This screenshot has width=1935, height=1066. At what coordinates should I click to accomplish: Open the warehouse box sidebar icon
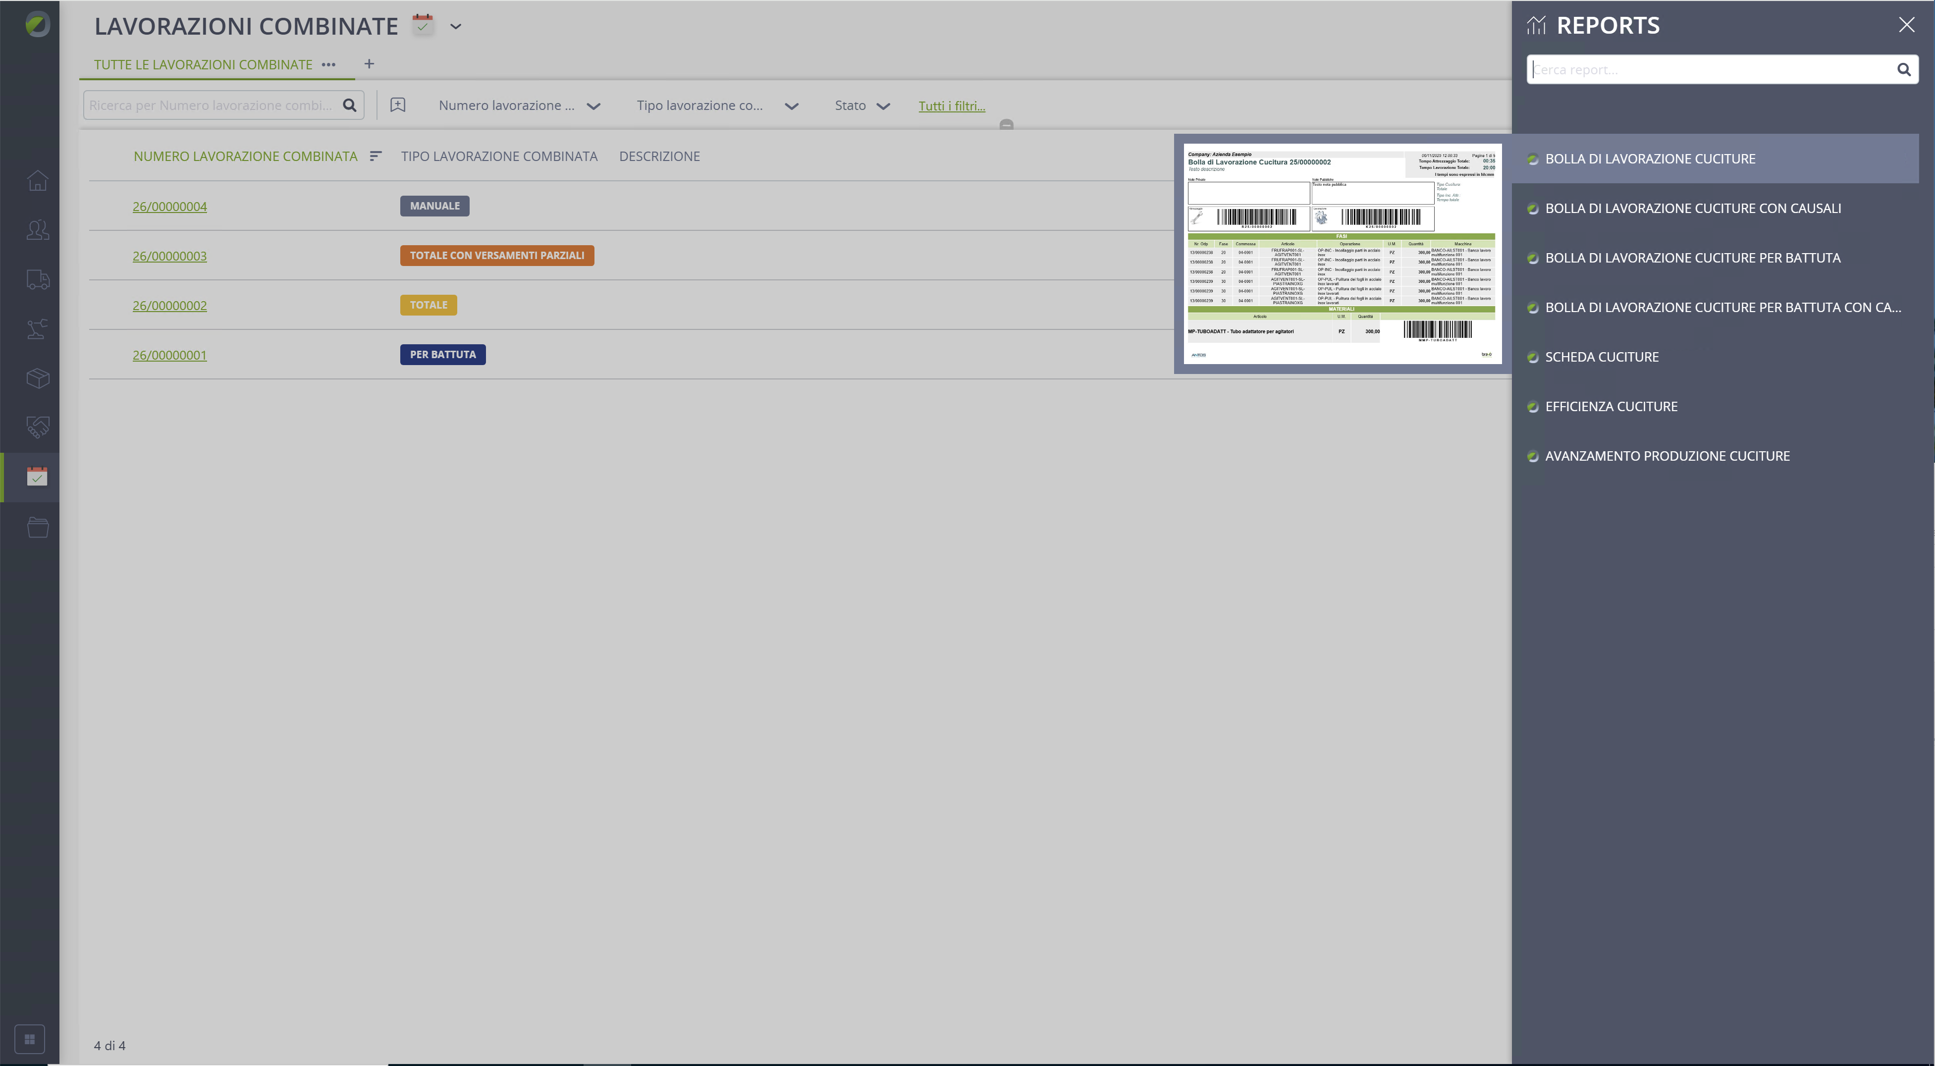pos(38,378)
